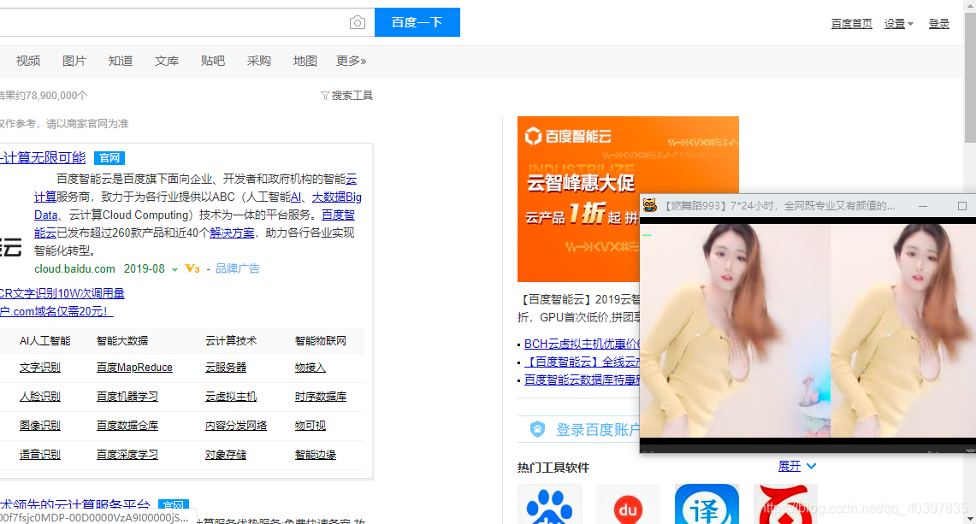The width and height of the screenshot is (976, 524).
Task: Open the 百度智能云数据库特惠 link
Action: 582,380
